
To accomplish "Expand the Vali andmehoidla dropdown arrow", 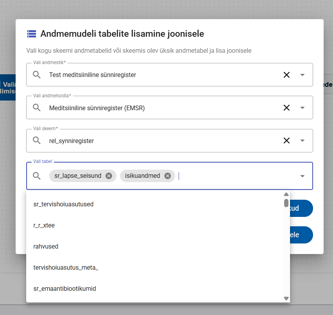I will [302, 108].
